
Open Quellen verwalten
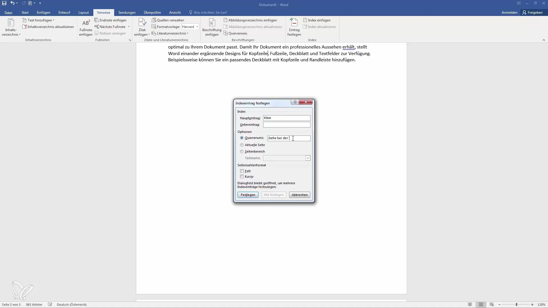(168, 20)
